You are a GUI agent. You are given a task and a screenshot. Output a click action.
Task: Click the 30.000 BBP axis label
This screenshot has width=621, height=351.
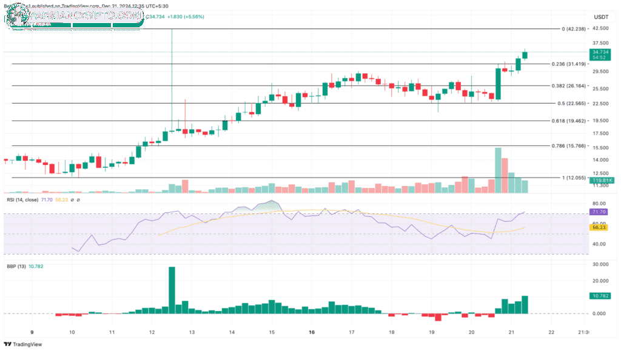tap(600, 264)
